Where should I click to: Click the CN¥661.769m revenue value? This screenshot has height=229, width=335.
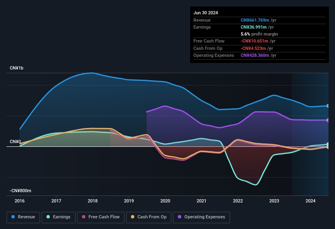255,20
